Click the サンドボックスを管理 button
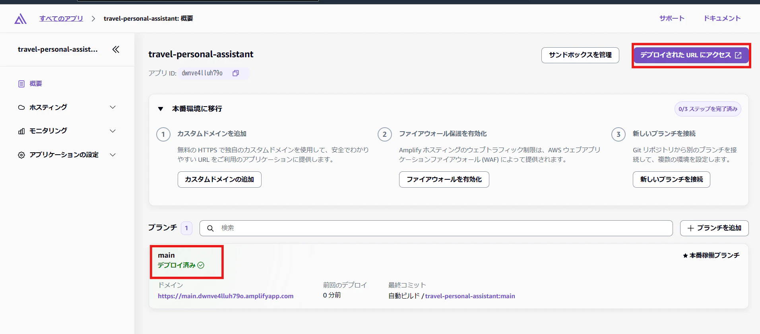 coord(580,55)
